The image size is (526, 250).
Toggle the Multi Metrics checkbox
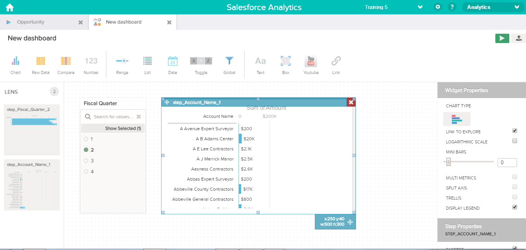click(x=515, y=177)
